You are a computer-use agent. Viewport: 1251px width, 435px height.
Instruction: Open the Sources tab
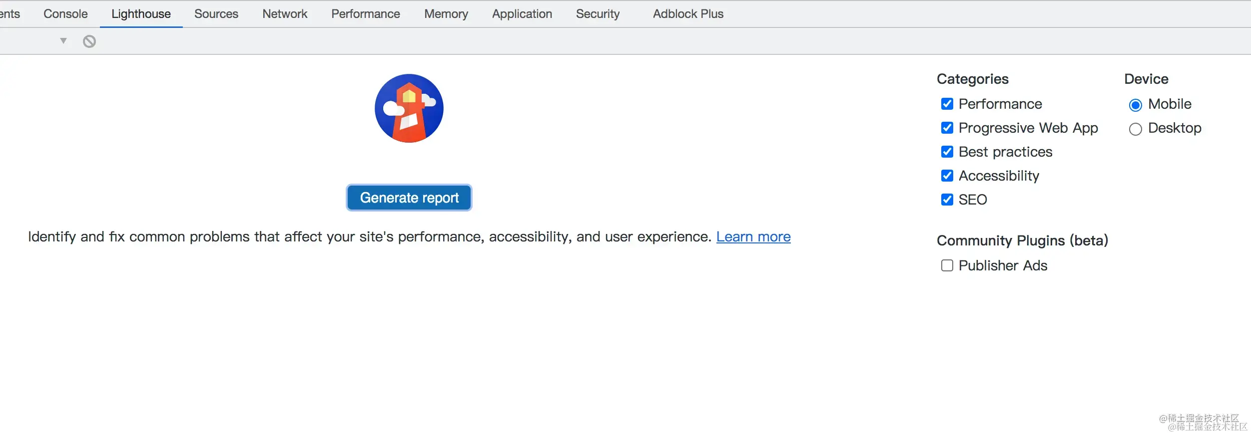coord(216,14)
